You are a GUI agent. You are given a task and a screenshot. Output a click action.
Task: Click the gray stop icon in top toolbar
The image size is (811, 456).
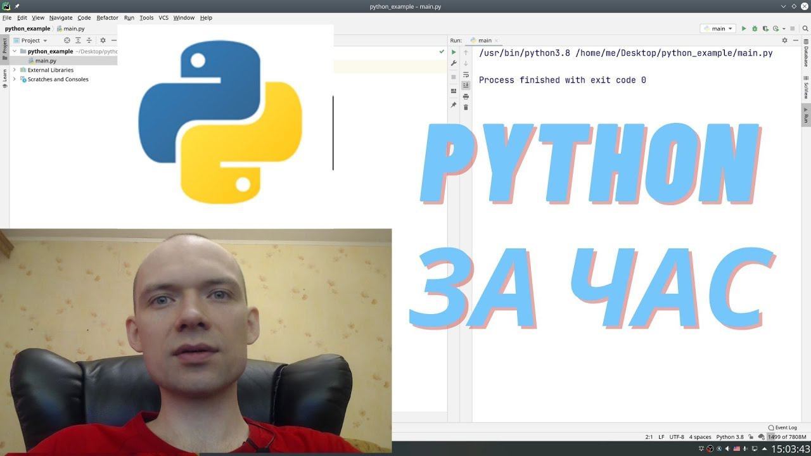[x=792, y=28]
